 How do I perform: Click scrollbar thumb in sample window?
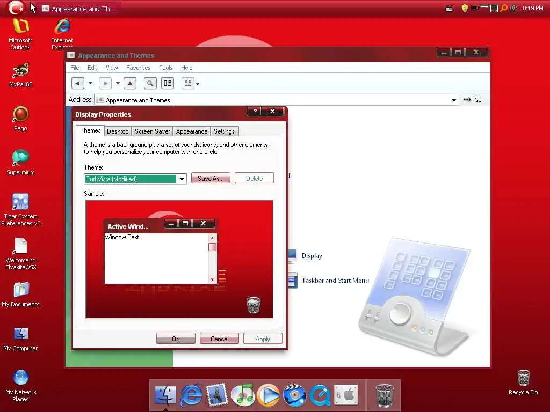212,247
